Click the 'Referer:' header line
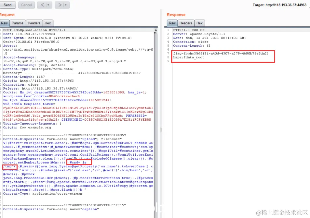310x218 pixels. pyautogui.click(x=40, y=89)
